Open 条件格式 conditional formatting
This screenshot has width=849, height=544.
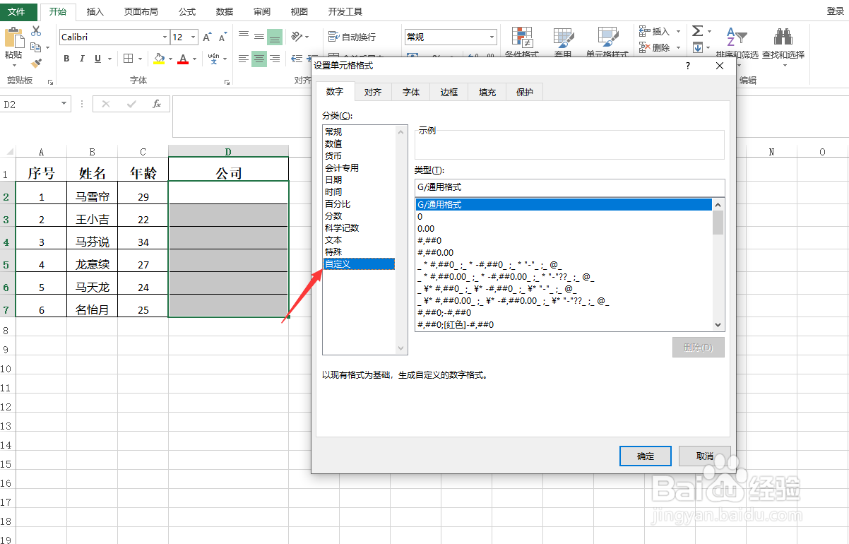click(522, 42)
